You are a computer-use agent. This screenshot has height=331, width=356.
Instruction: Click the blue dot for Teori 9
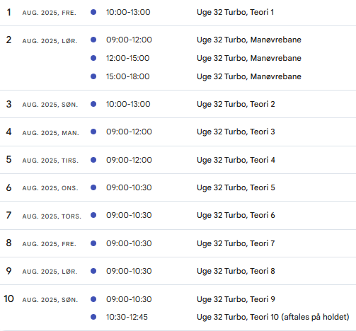[x=93, y=299]
